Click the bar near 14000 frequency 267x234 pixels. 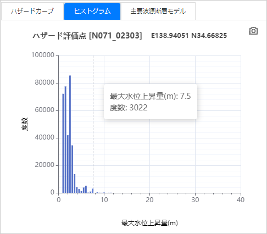[75, 183]
